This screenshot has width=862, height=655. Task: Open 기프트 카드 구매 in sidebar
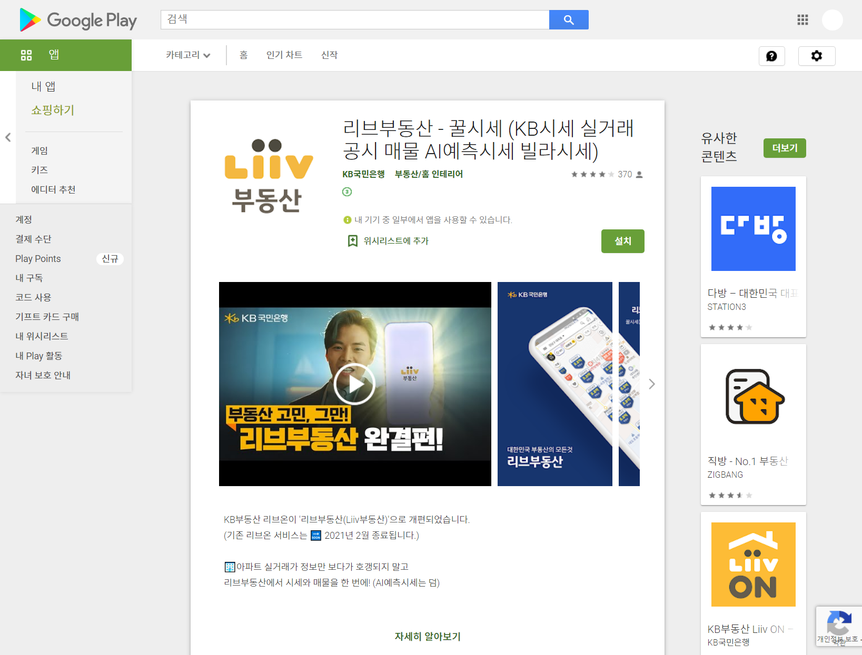click(x=47, y=317)
